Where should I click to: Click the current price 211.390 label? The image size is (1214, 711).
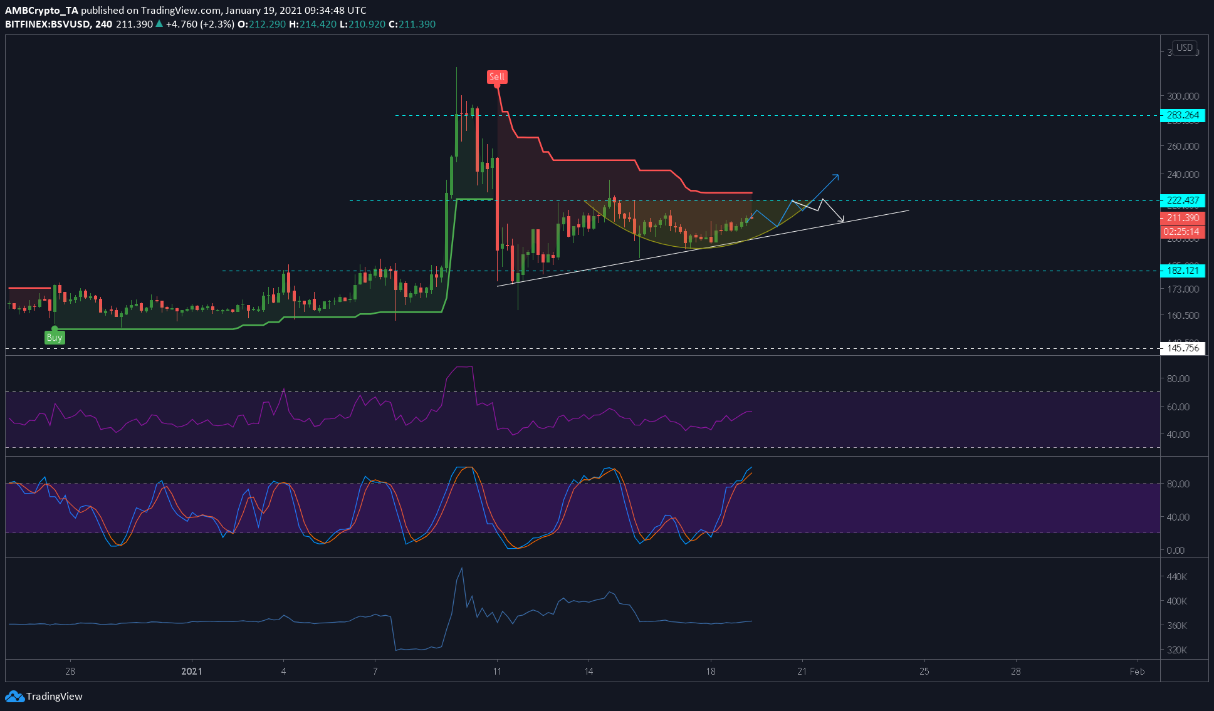pos(1183,218)
